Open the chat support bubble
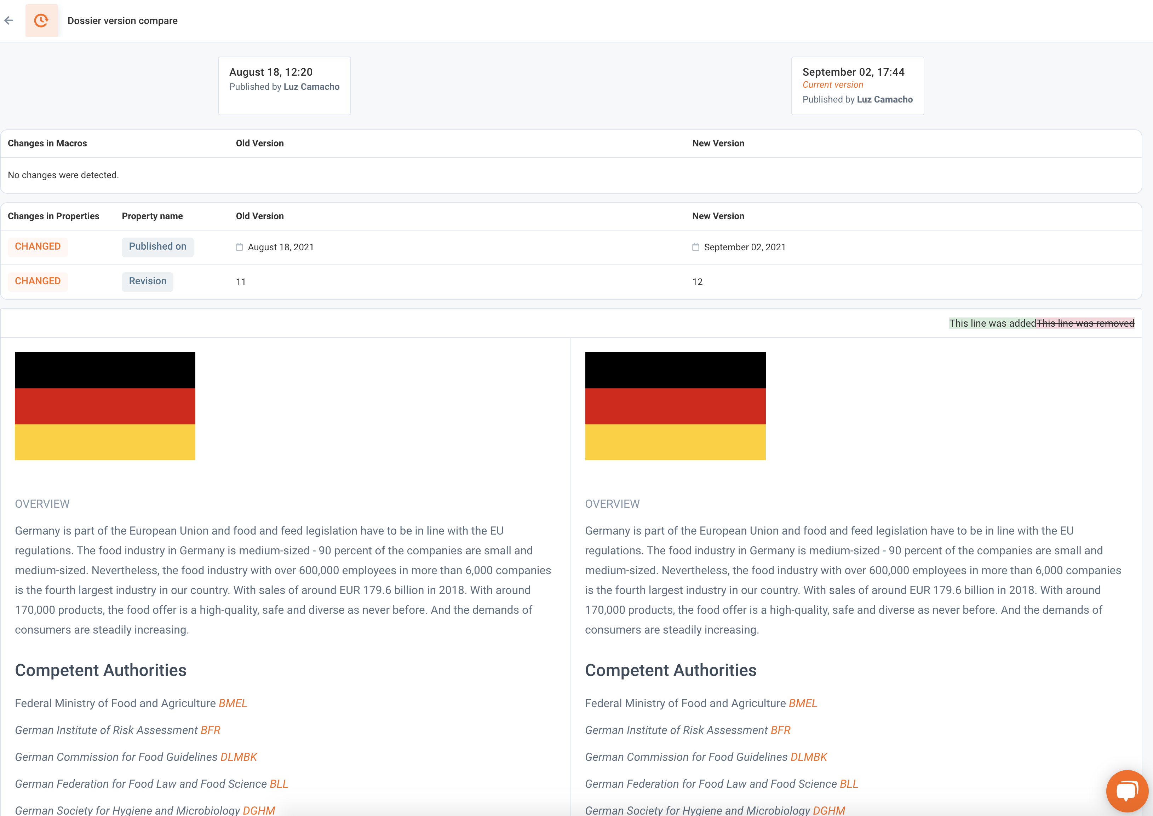This screenshot has height=816, width=1153. [1127, 791]
